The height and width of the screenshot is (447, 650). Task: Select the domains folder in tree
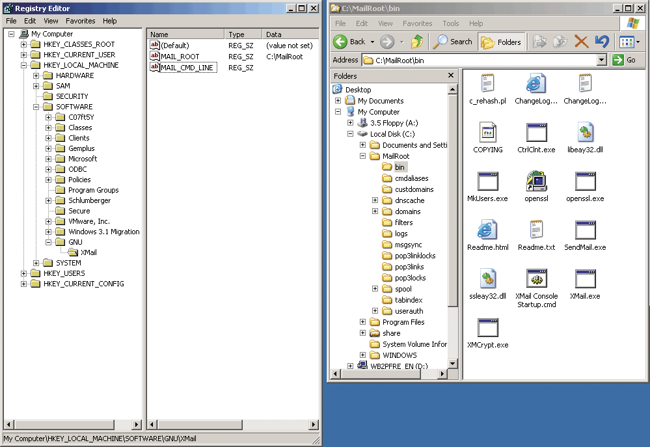pyautogui.click(x=407, y=211)
